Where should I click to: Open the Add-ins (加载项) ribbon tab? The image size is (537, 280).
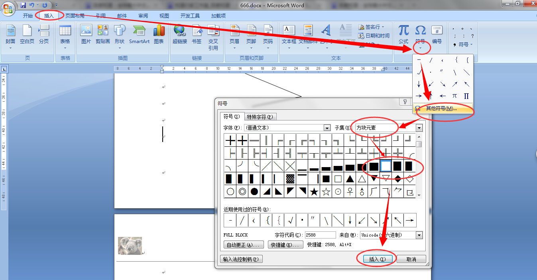(218, 16)
